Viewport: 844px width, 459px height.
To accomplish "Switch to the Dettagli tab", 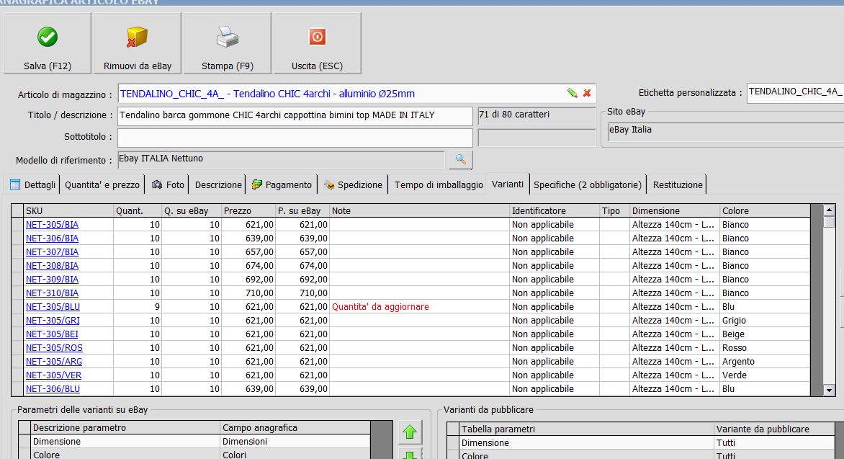I will (32, 184).
